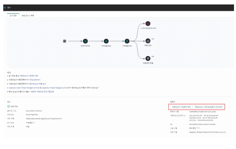Switch to the all alert events tab

(x=28, y=15)
